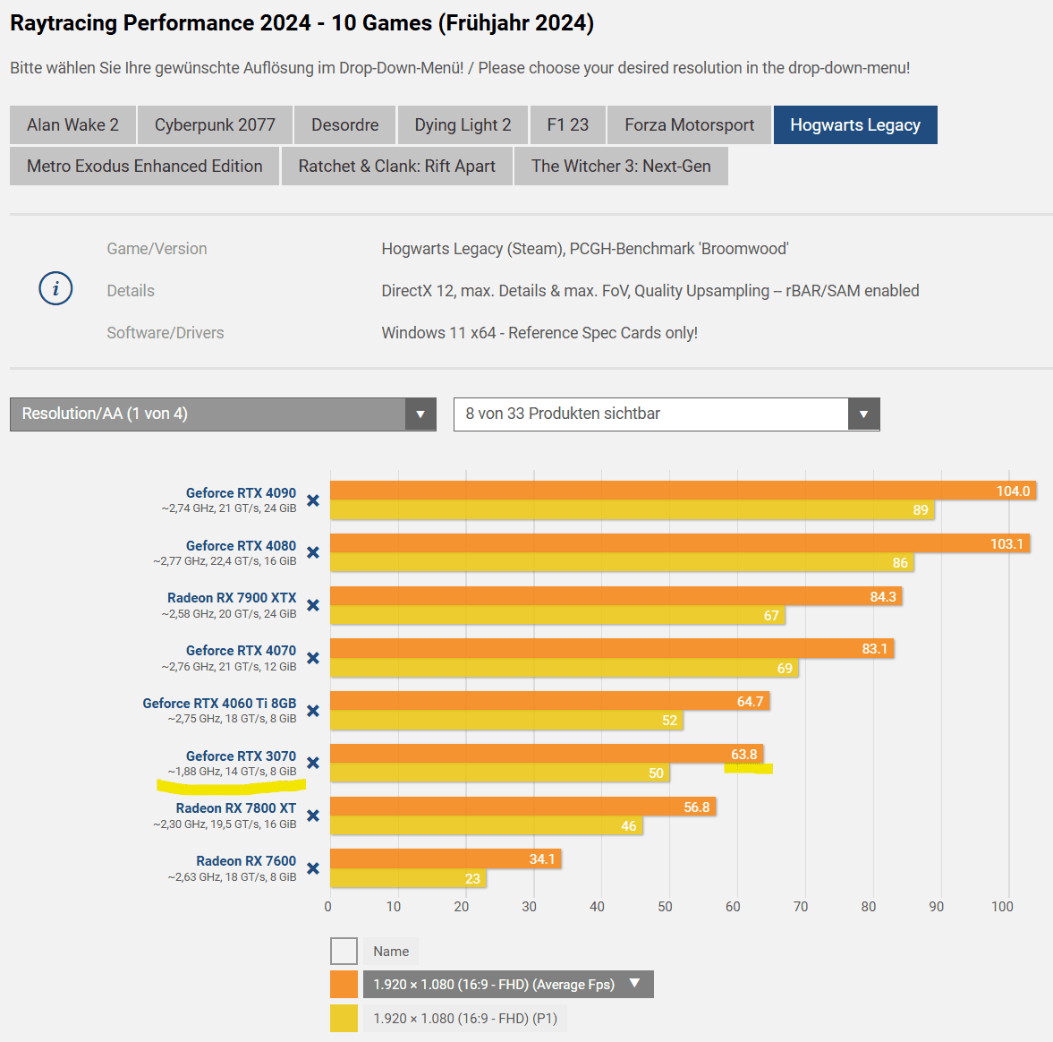Open the Resolution/AA (1 von 4) dropdown
This screenshot has height=1042, width=1053.
tap(223, 414)
